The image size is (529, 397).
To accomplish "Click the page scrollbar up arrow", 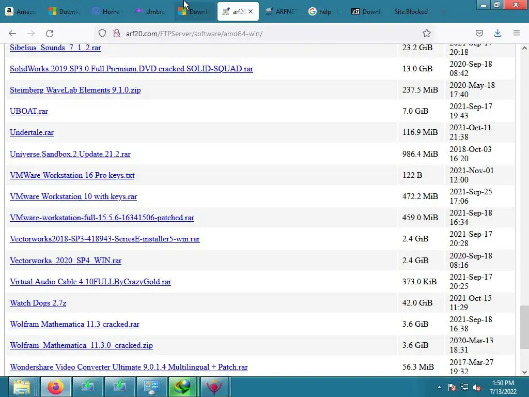I will pos(524,48).
